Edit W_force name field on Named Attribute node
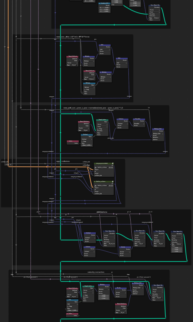This screenshot has width=193, height=322. coord(91,79)
